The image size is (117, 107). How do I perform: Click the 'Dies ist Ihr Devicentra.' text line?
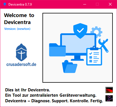(x=28, y=90)
